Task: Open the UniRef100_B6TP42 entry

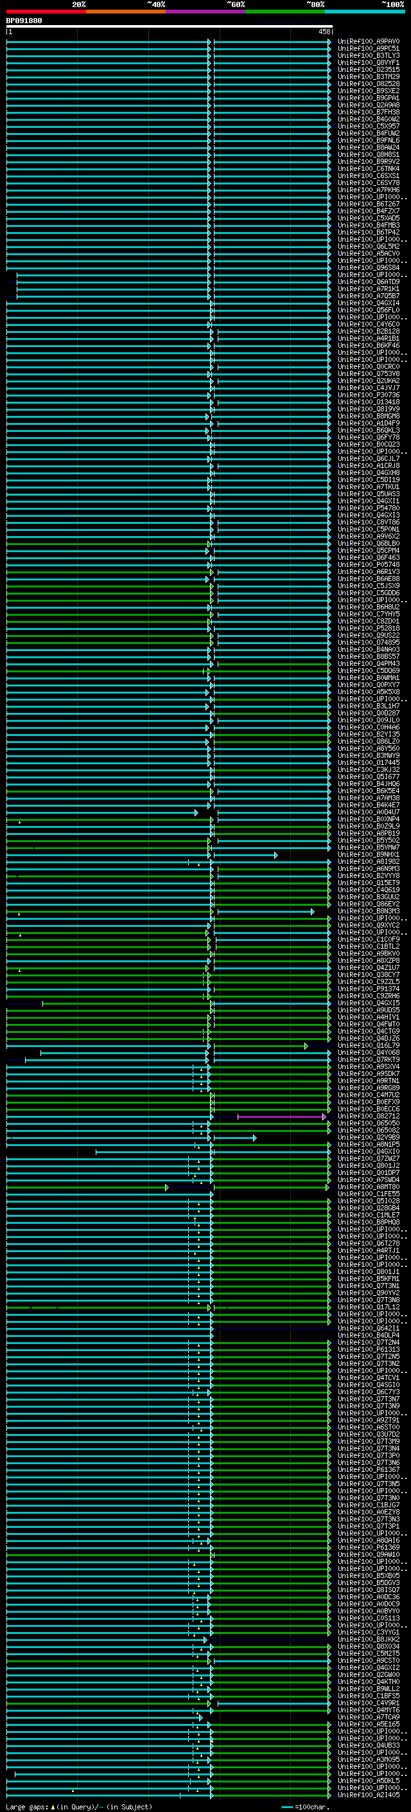Action: click(x=369, y=232)
